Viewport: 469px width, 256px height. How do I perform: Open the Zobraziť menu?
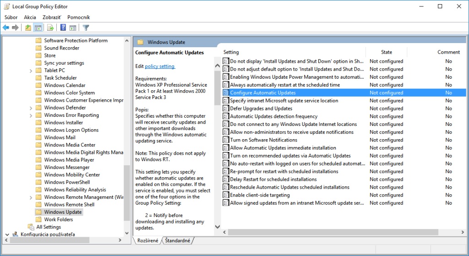click(x=51, y=17)
